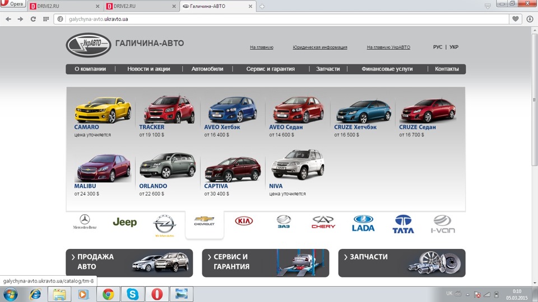
Task: Switch site language to РУС
Action: (438, 47)
